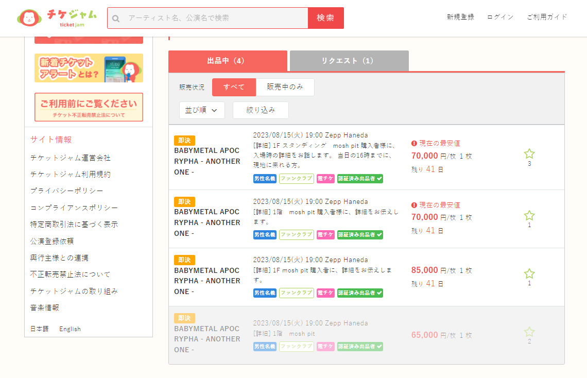Click 認証済み出品者 badge in 85,000 yen listing

pyautogui.click(x=360, y=293)
